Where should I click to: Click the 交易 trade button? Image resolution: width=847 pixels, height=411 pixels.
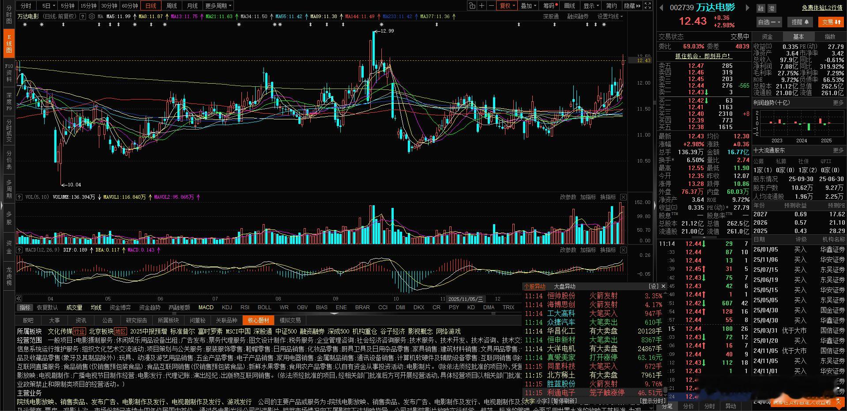tap(831, 22)
